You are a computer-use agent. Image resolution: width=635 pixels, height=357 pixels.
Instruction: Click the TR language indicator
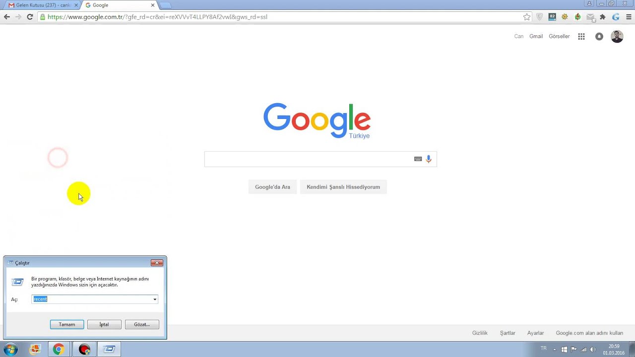click(x=543, y=349)
